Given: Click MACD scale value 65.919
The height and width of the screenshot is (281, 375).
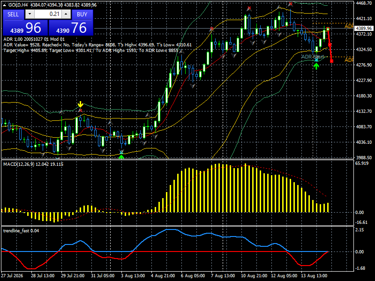Looking at the screenshot, I should [x=362, y=163].
